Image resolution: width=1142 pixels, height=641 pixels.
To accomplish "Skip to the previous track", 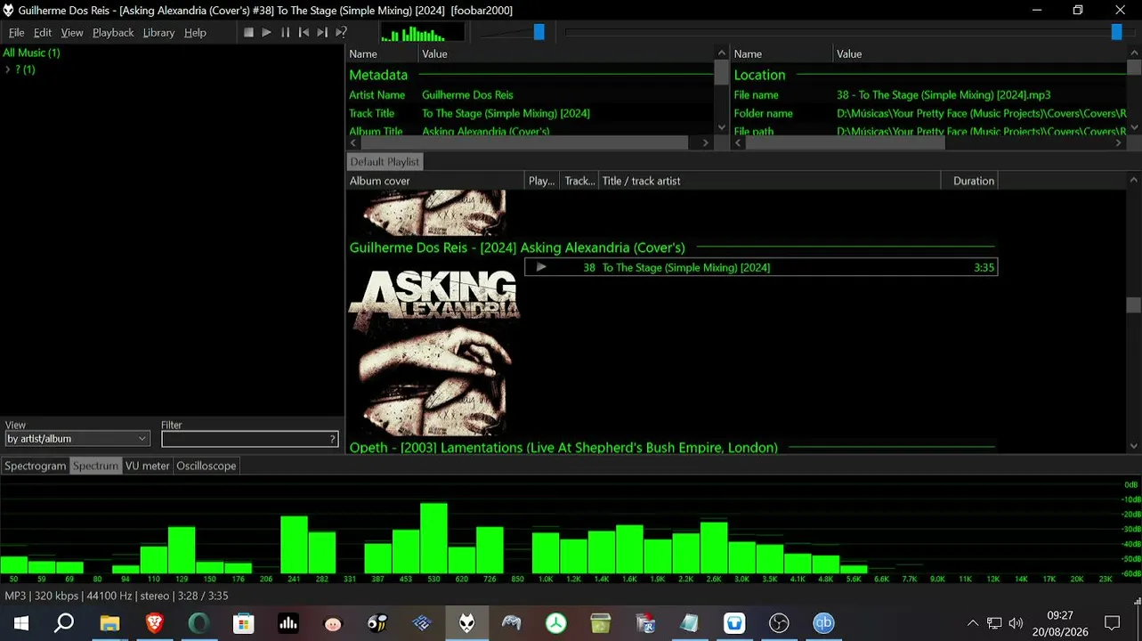I will tap(304, 33).
